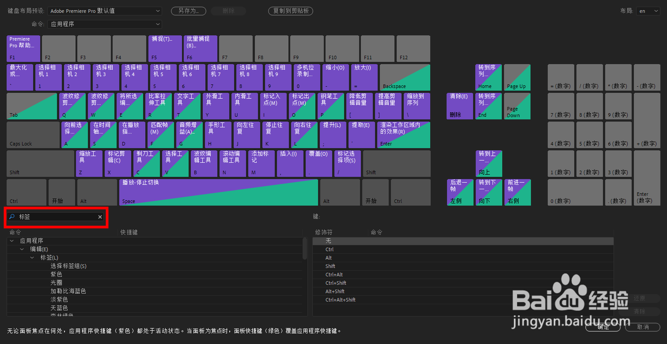Select the Backspace key

[x=405, y=77]
